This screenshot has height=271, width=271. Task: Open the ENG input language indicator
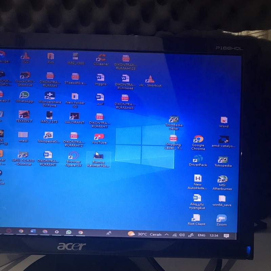point(202,235)
